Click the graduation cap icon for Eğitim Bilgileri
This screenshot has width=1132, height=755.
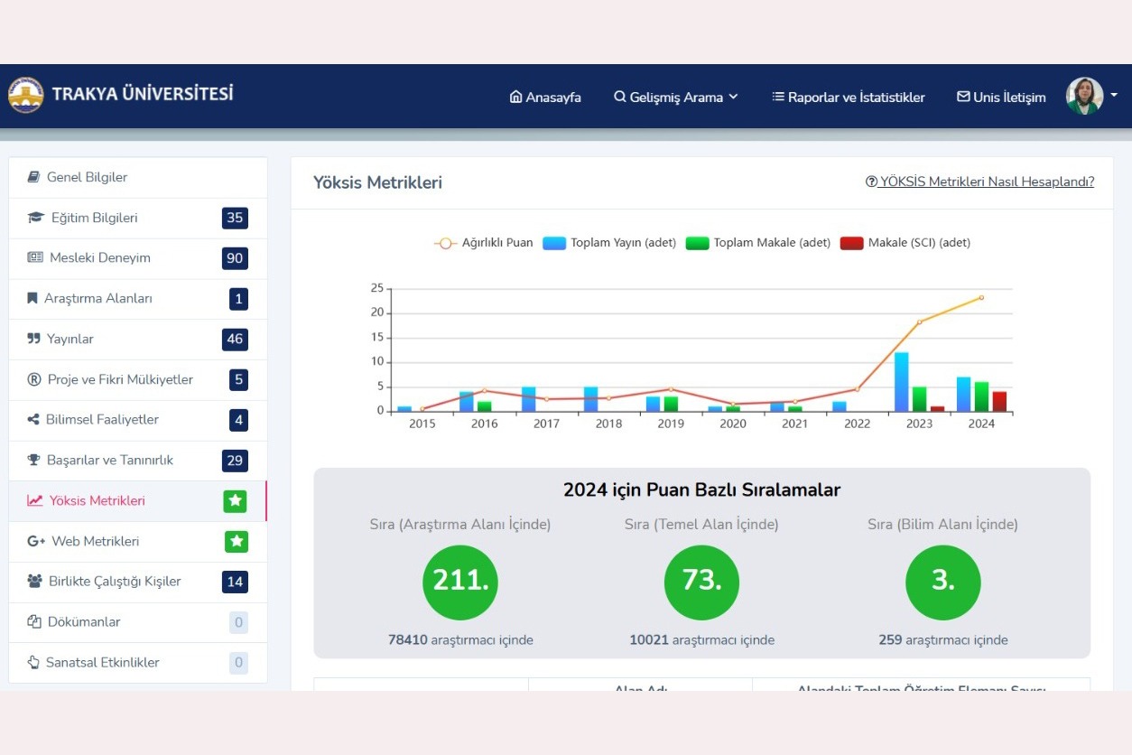pos(35,218)
